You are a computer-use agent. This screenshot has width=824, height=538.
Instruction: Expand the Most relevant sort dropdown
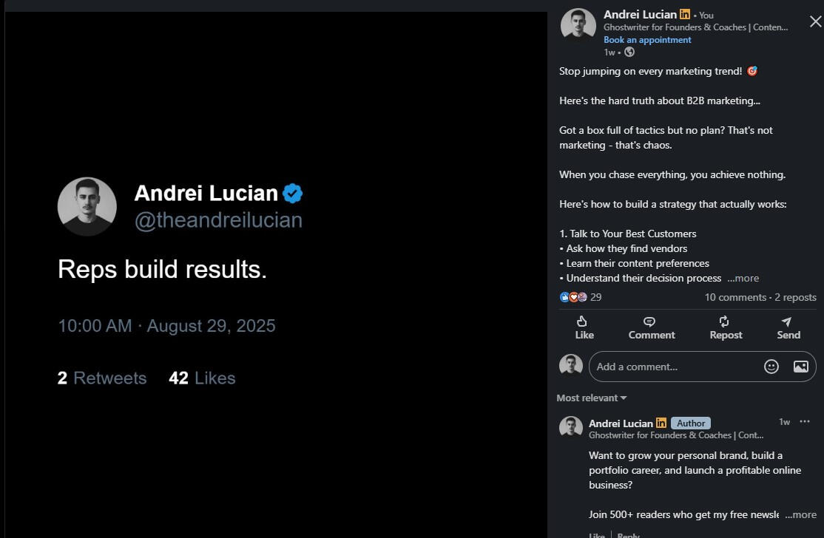click(x=592, y=398)
